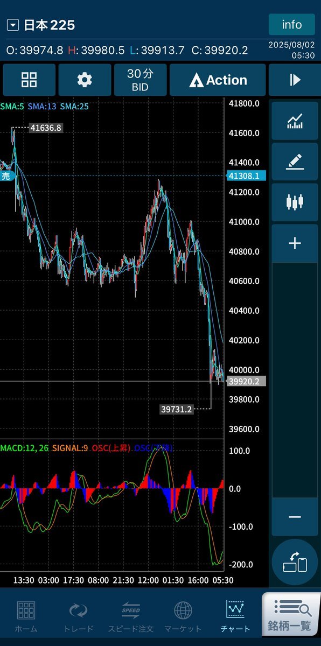The height and width of the screenshot is (646, 321).
Task: Tap the info button
Action: pyautogui.click(x=292, y=25)
